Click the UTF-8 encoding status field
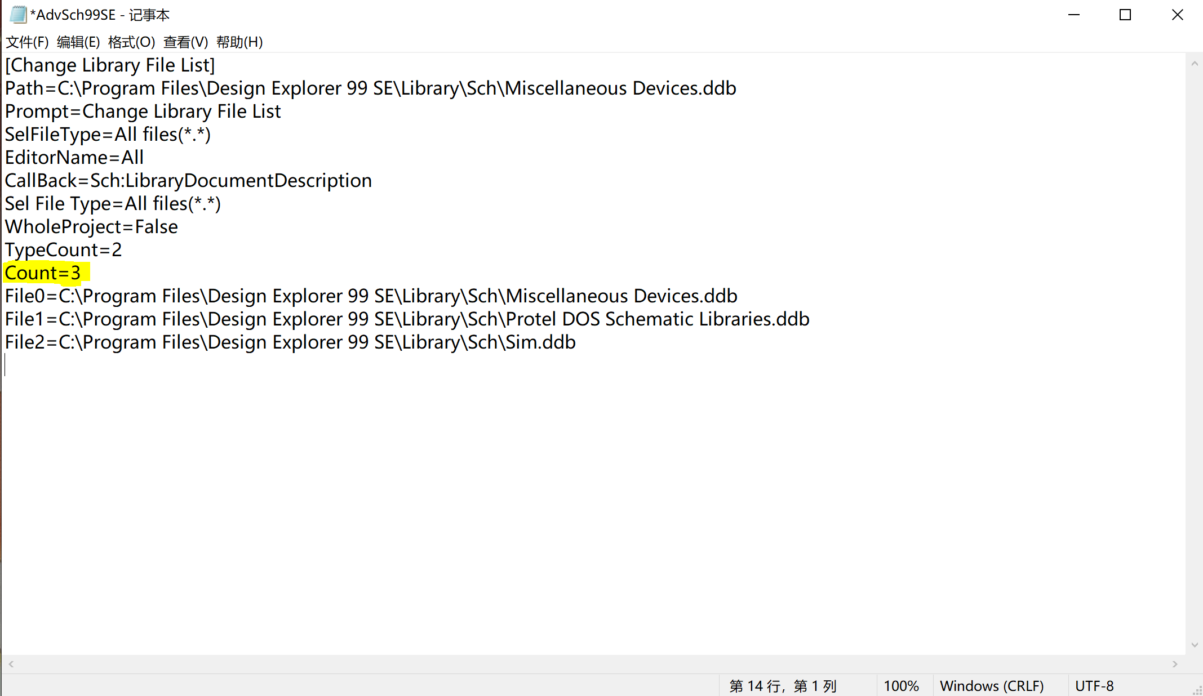 [x=1094, y=686]
